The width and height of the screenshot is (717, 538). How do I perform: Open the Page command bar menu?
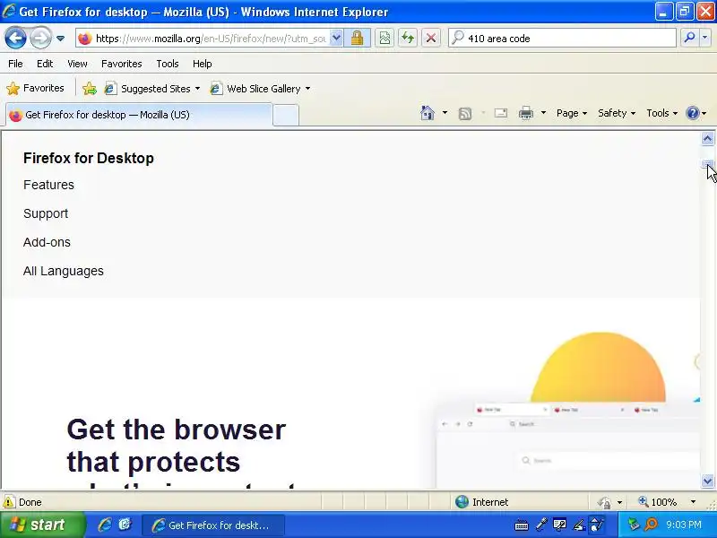point(572,113)
